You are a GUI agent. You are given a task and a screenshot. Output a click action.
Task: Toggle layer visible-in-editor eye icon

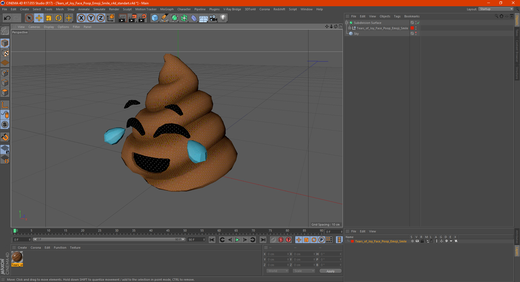coord(417,241)
